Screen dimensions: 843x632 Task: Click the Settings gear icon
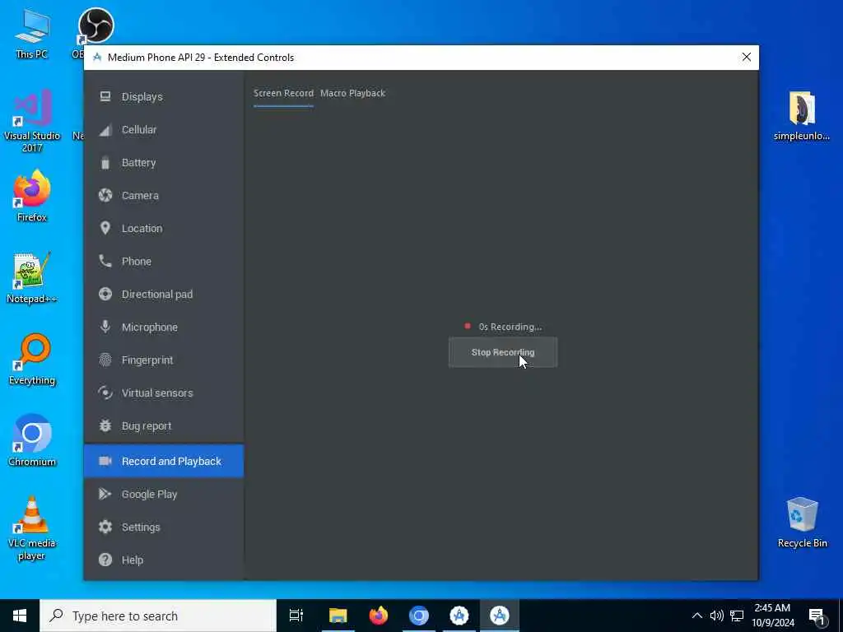(x=105, y=527)
